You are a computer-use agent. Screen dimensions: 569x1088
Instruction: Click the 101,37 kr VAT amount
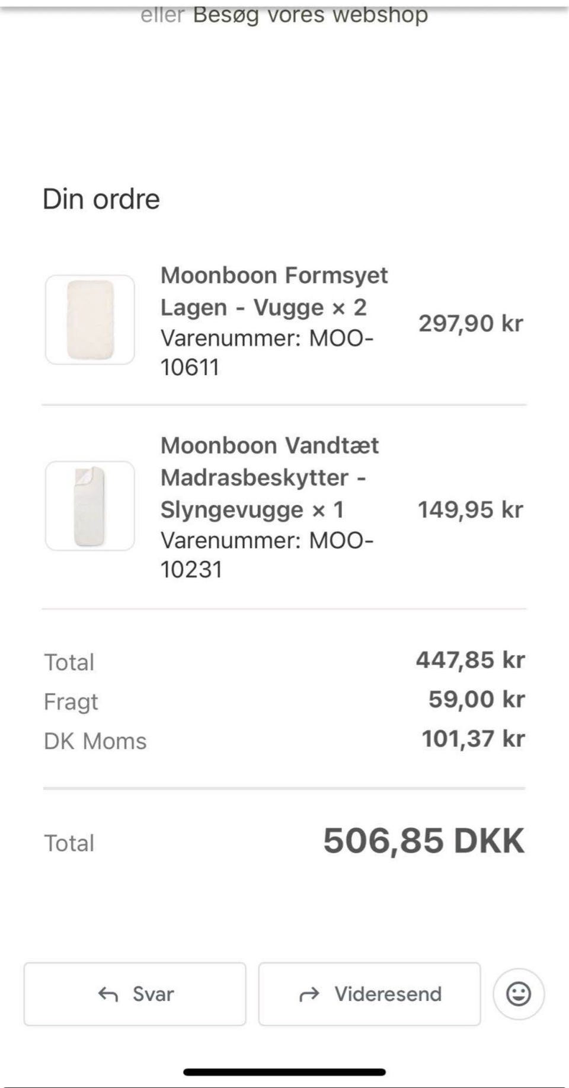pyautogui.click(x=473, y=739)
